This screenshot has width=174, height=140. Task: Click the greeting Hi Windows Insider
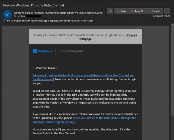tap(45, 68)
